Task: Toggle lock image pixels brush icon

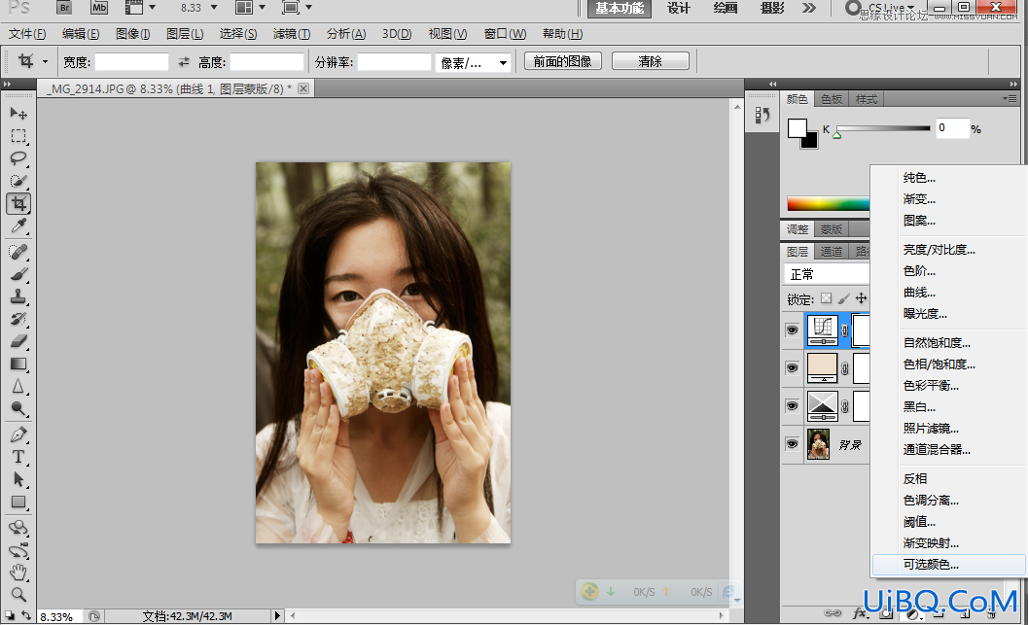Action: pos(844,298)
